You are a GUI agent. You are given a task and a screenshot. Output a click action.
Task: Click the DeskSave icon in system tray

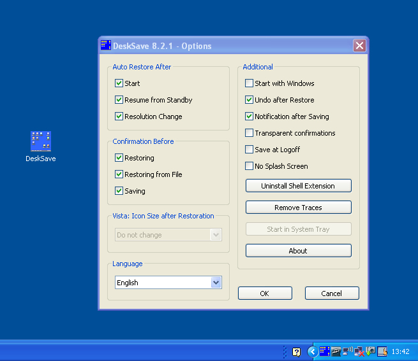point(325,351)
